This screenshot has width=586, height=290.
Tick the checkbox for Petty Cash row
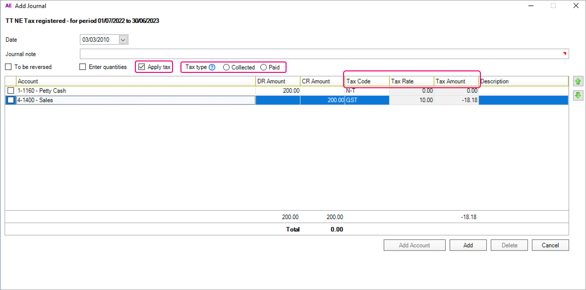point(10,91)
